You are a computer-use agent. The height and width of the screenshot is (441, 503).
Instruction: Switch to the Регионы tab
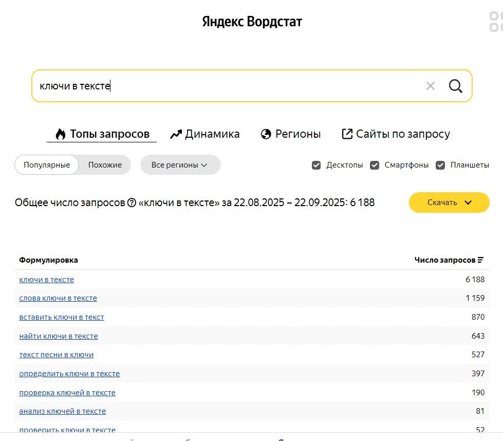pyautogui.click(x=291, y=134)
